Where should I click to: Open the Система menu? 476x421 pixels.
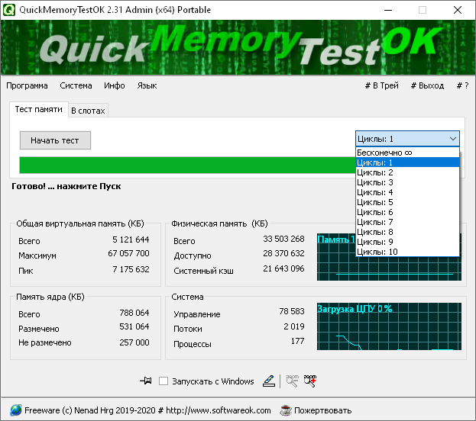(x=76, y=85)
